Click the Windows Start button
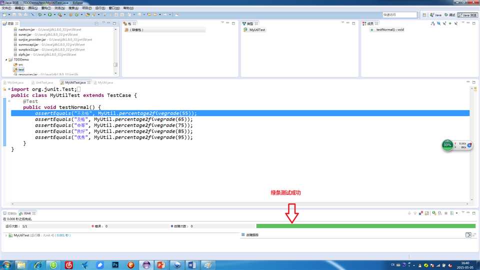 pyautogui.click(x=6, y=265)
